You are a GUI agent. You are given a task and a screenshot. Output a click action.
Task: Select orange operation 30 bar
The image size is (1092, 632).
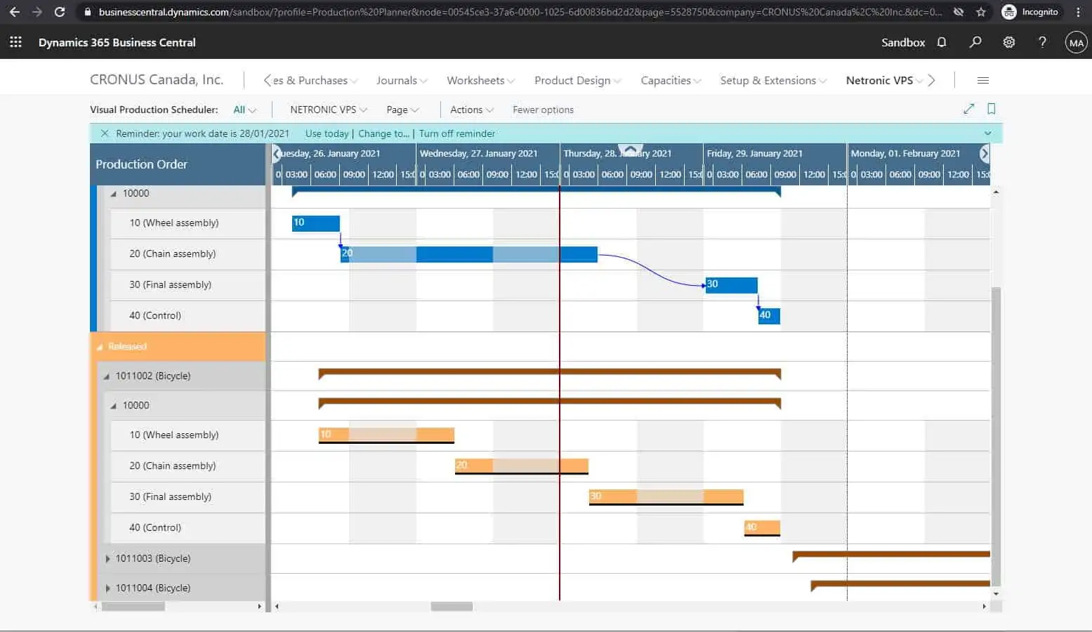coord(666,497)
